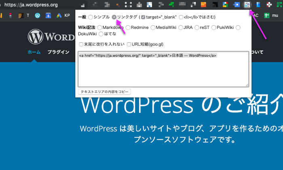
Task: Click the 'WordPress は美しいサイト' description text
Action: pyautogui.click(x=182, y=134)
